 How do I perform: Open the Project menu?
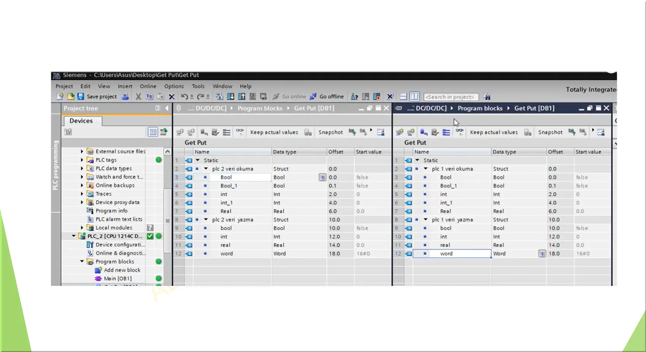(x=64, y=86)
